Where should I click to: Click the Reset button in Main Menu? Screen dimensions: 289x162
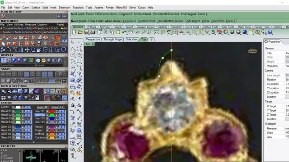click(60, 24)
